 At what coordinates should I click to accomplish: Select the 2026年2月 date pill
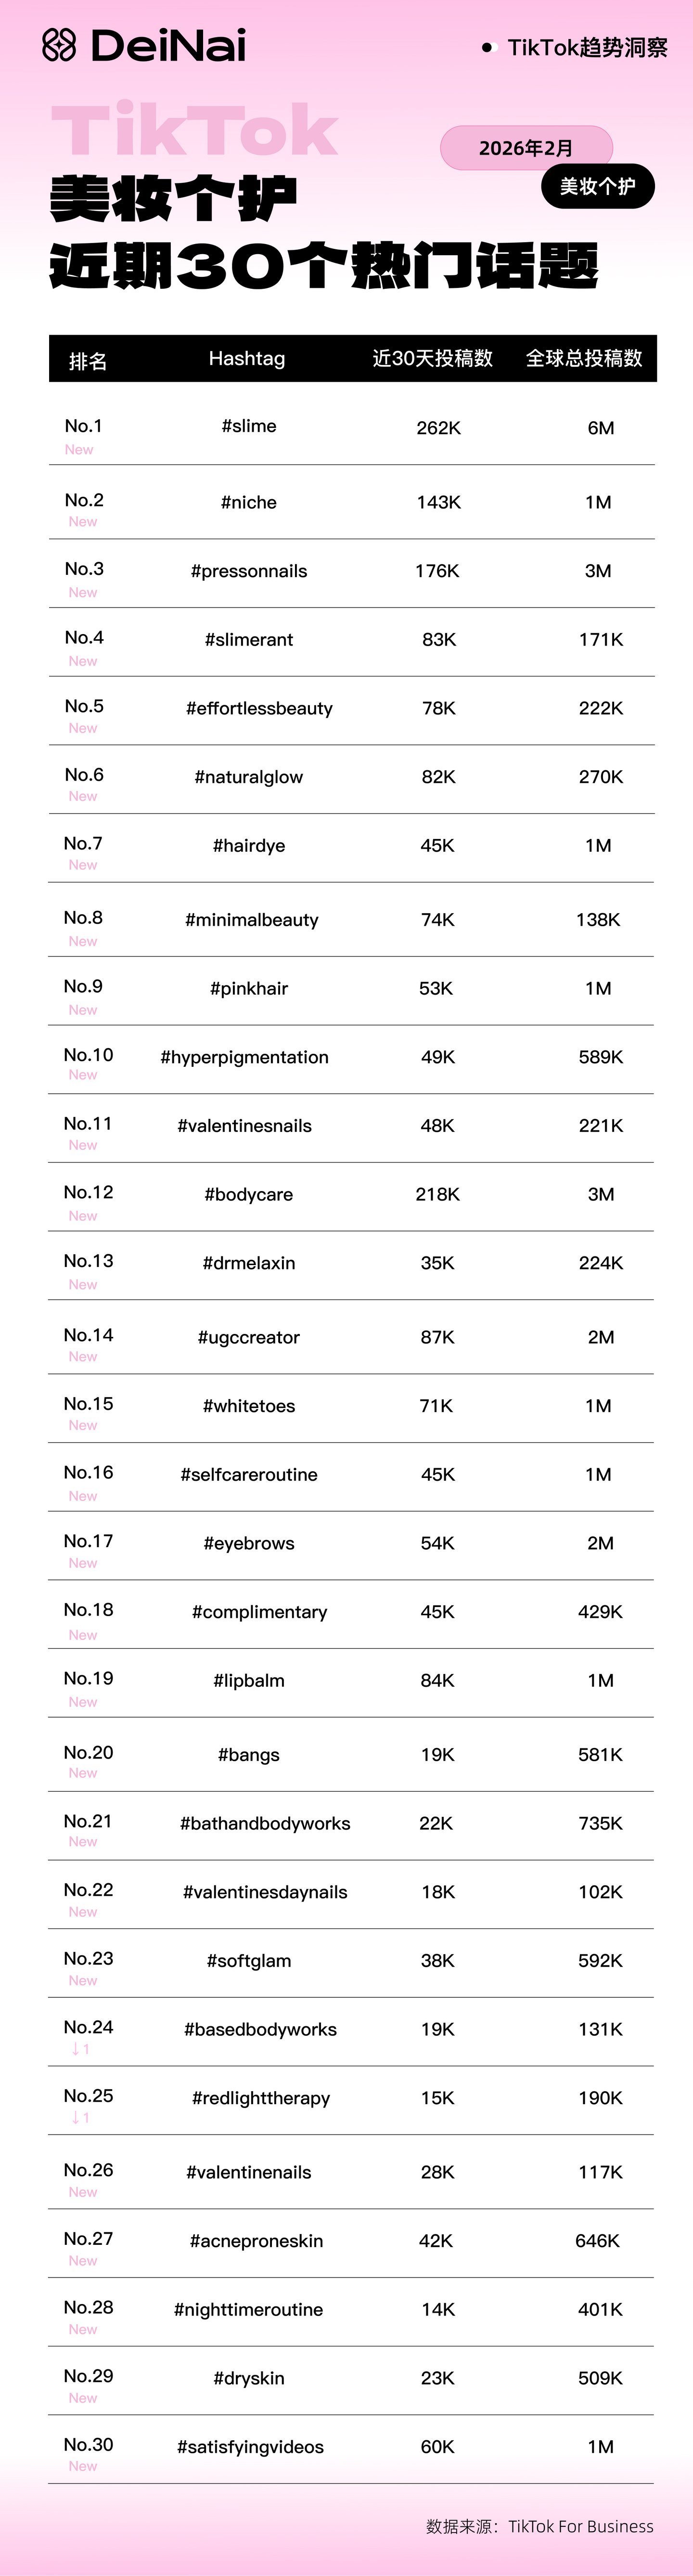(x=526, y=148)
